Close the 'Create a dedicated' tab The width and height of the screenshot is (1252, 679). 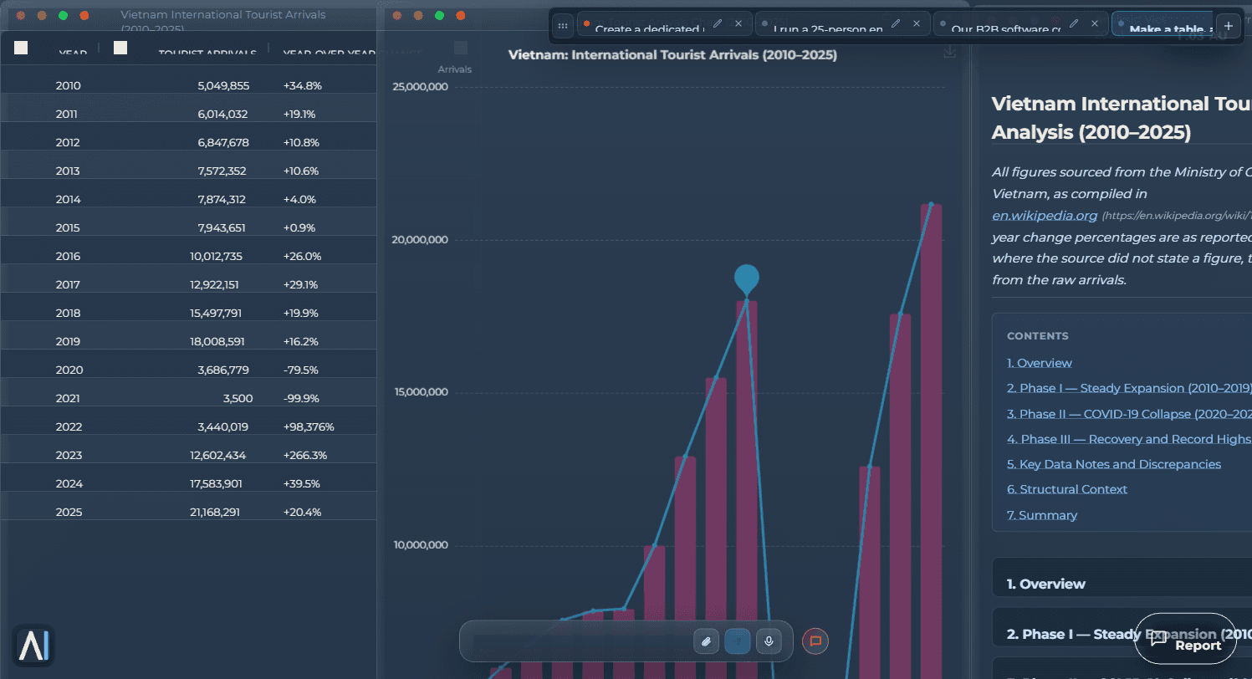click(x=738, y=23)
